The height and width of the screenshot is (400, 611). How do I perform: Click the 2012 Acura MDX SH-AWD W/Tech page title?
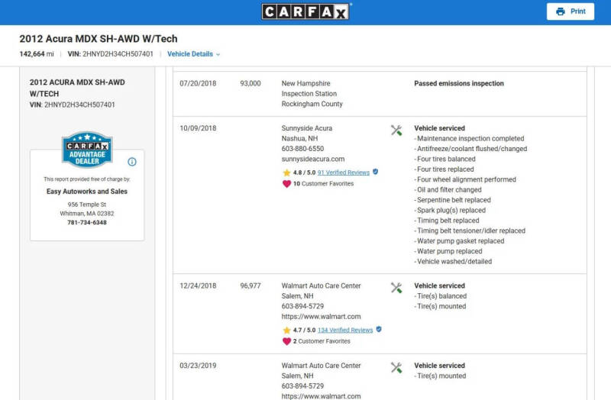click(99, 39)
